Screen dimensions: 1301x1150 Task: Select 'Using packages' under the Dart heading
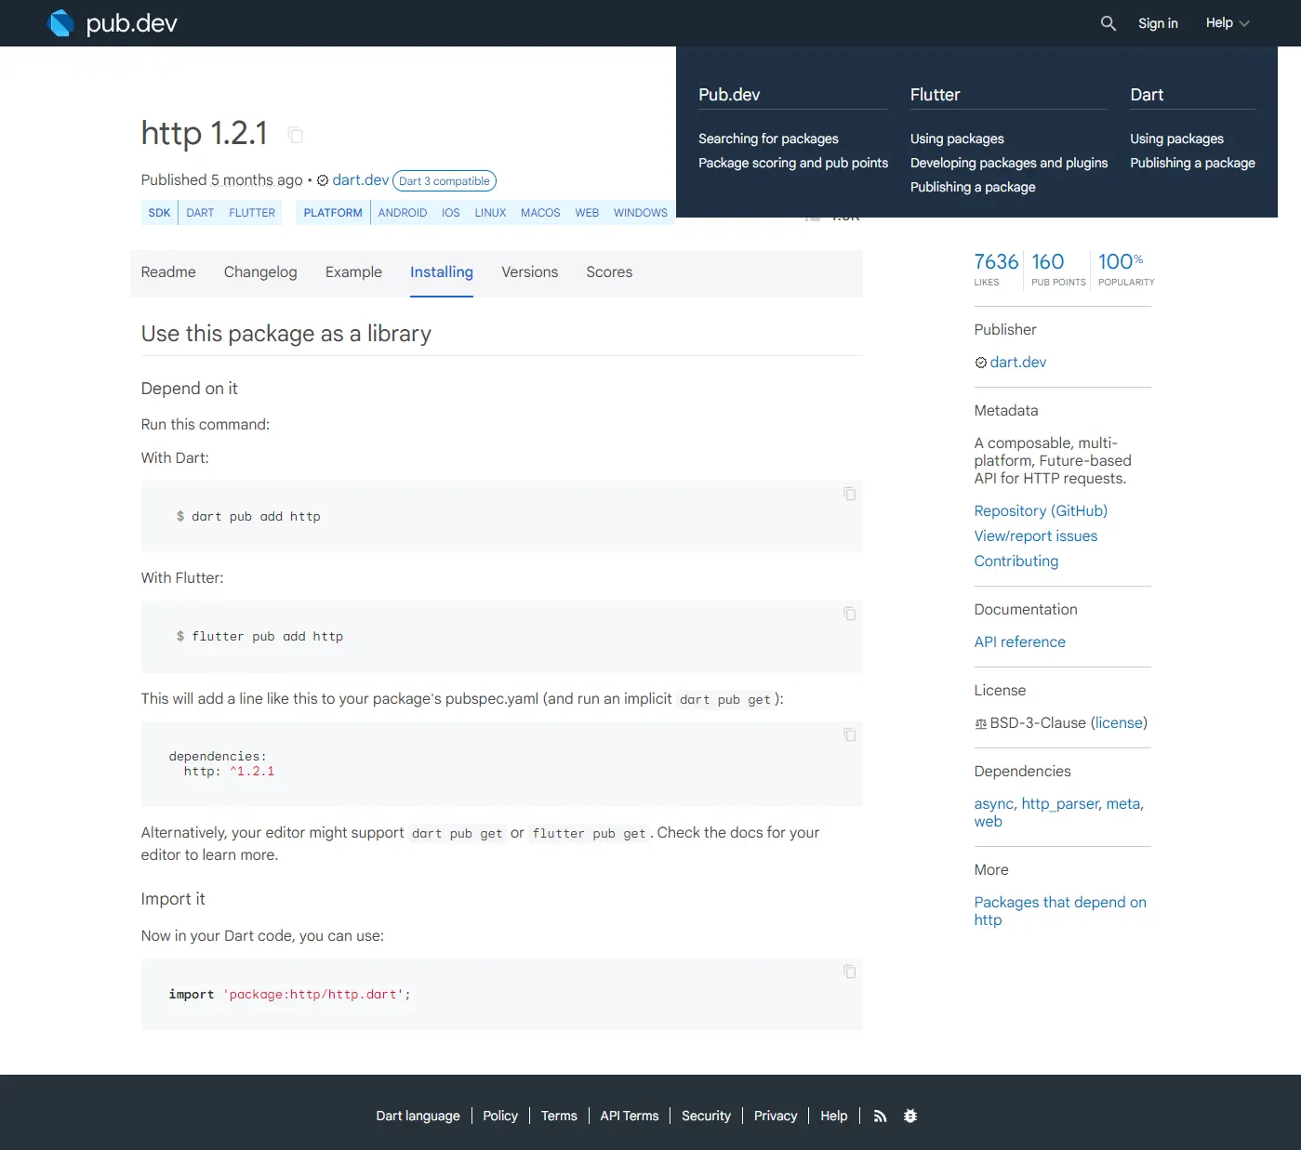(x=1176, y=139)
